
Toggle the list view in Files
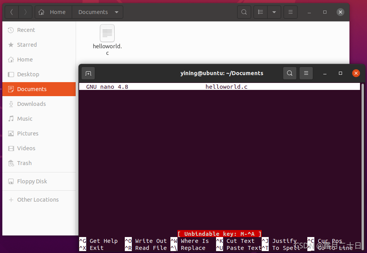tap(261, 12)
